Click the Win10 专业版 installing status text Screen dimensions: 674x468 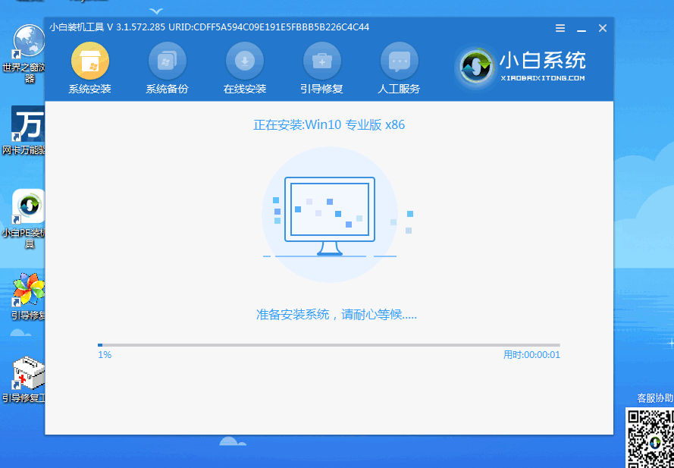point(329,124)
